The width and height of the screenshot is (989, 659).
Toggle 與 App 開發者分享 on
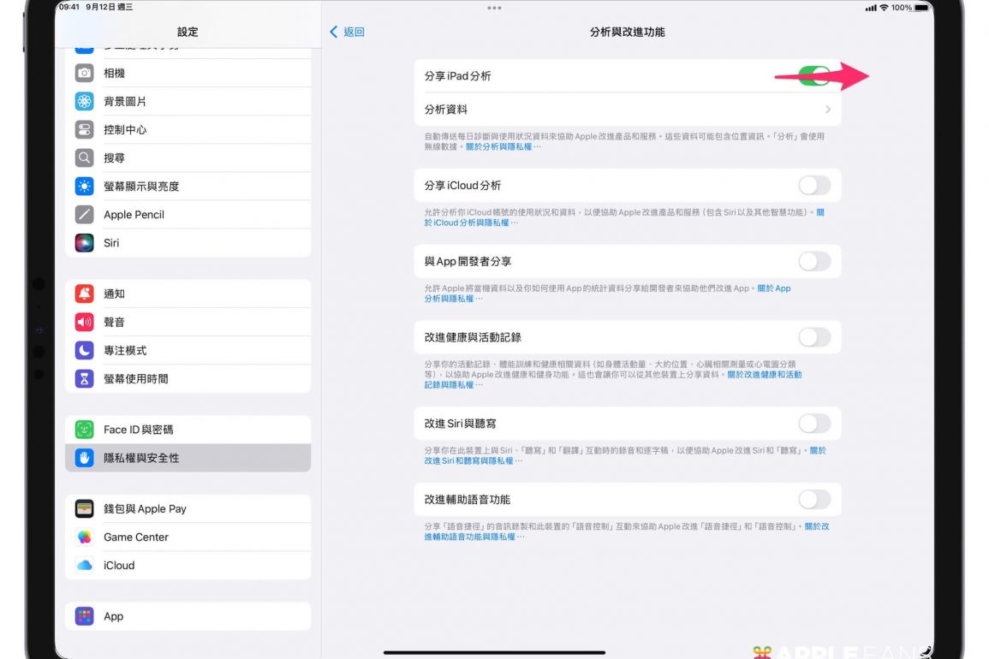813,261
